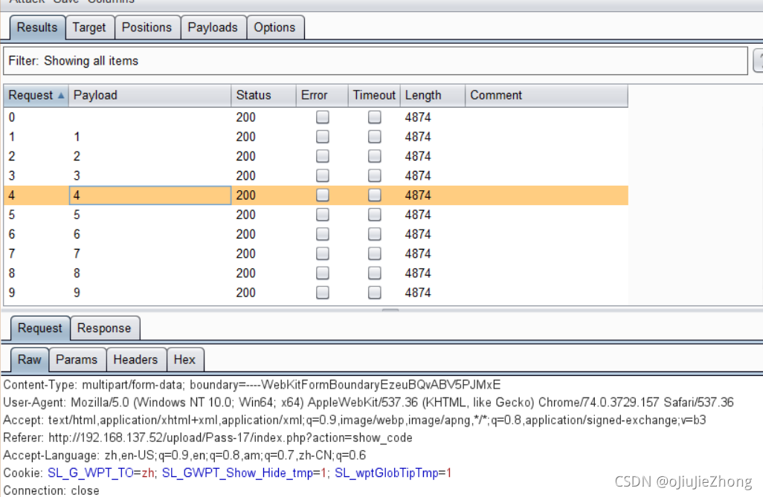Click the SL_GWPT_Show_Hide_tmp cookie name
763x497 pixels.
(x=237, y=472)
